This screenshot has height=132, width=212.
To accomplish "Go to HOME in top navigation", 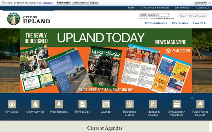I will (131, 8).
